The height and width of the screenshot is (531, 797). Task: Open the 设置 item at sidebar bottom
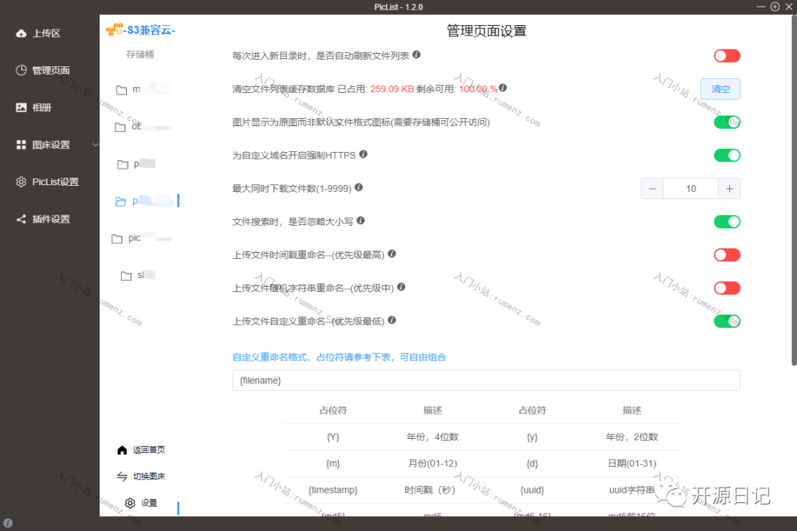(x=149, y=503)
